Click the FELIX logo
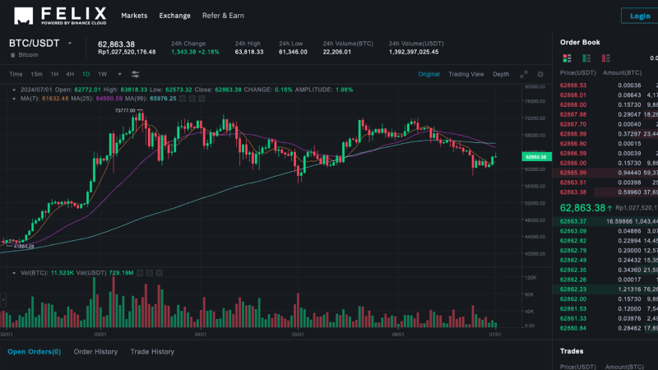 60,16
